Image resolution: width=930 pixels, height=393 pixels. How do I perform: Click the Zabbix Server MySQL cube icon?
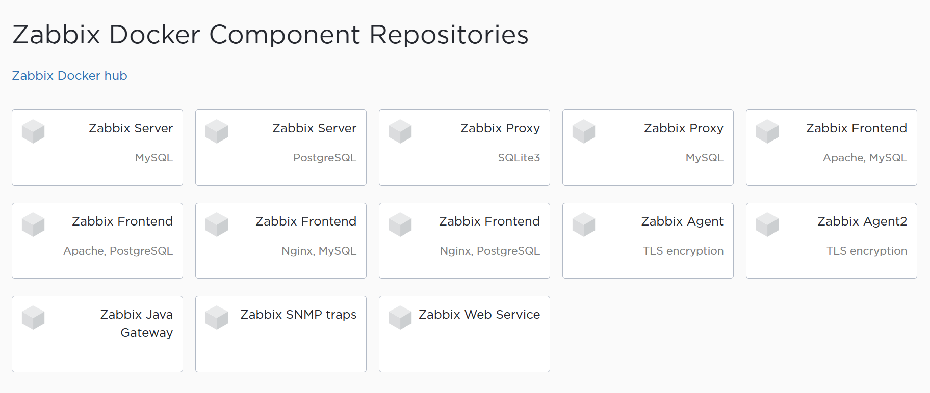(x=33, y=131)
